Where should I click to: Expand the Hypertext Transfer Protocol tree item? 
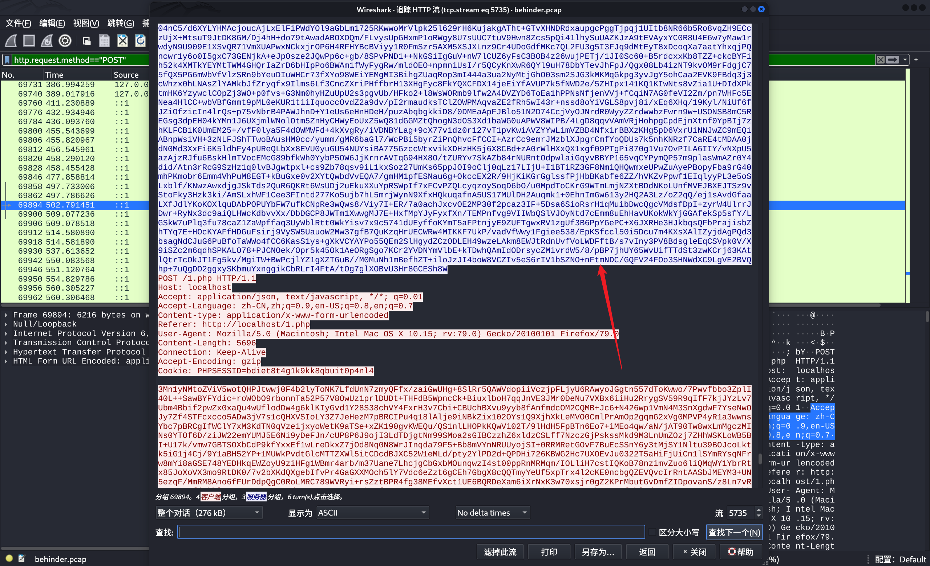(6, 352)
